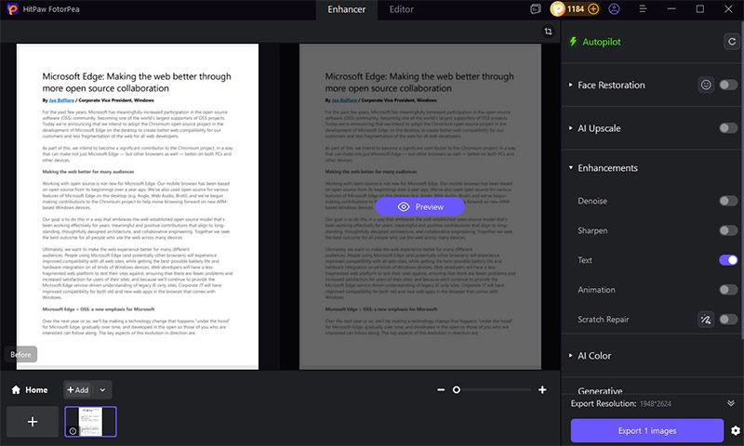
Task: Click the Autopilot label
Action: click(x=601, y=42)
